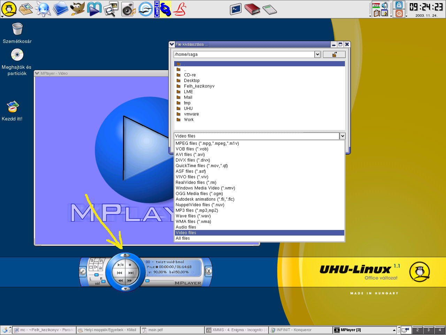Open the Szemétkosár trash desktop icon
Viewport: 446px width, 335px height.
click(17, 33)
